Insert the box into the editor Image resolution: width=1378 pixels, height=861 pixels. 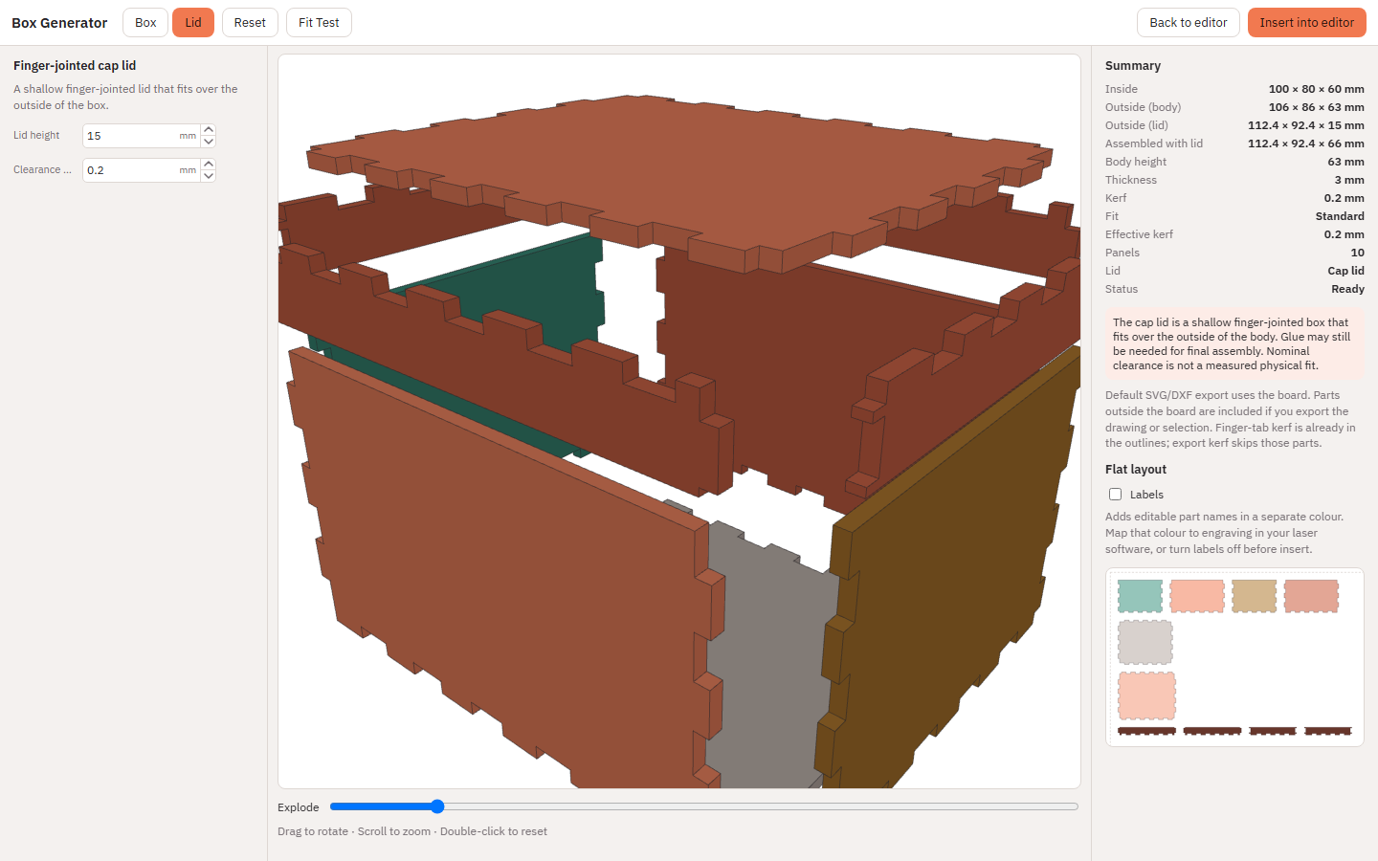(1307, 22)
